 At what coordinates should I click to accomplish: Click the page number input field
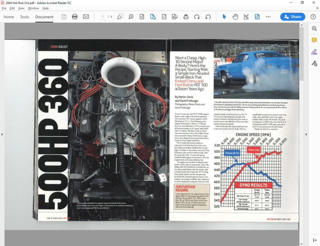[x=102, y=17]
